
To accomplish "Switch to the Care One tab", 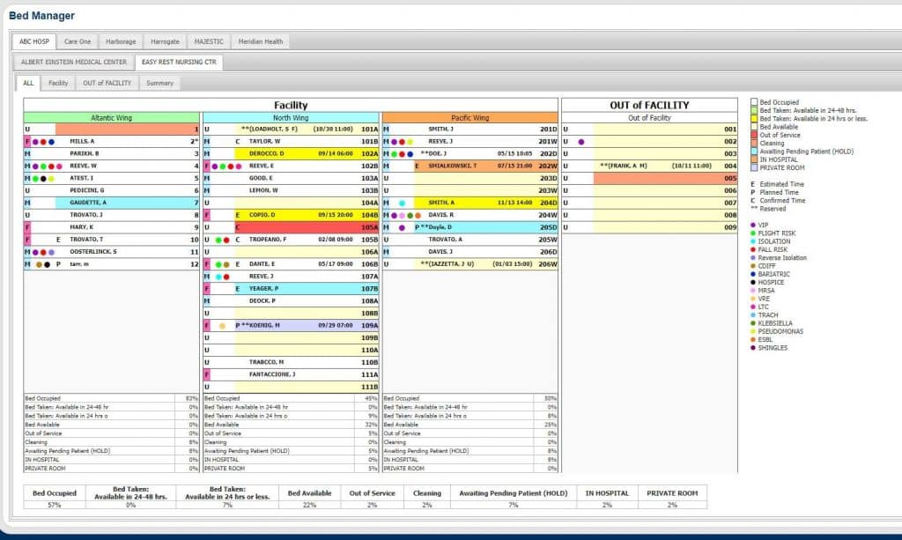I will pos(78,41).
